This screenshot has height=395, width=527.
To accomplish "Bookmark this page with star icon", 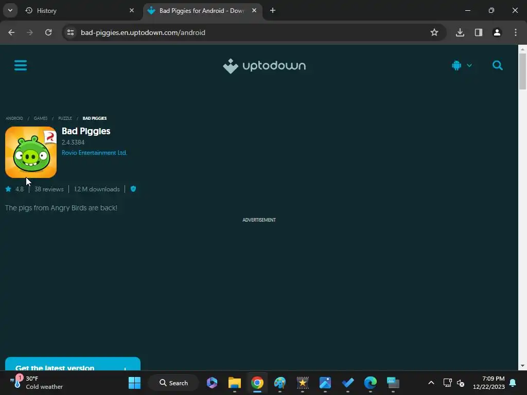I will pos(434,32).
